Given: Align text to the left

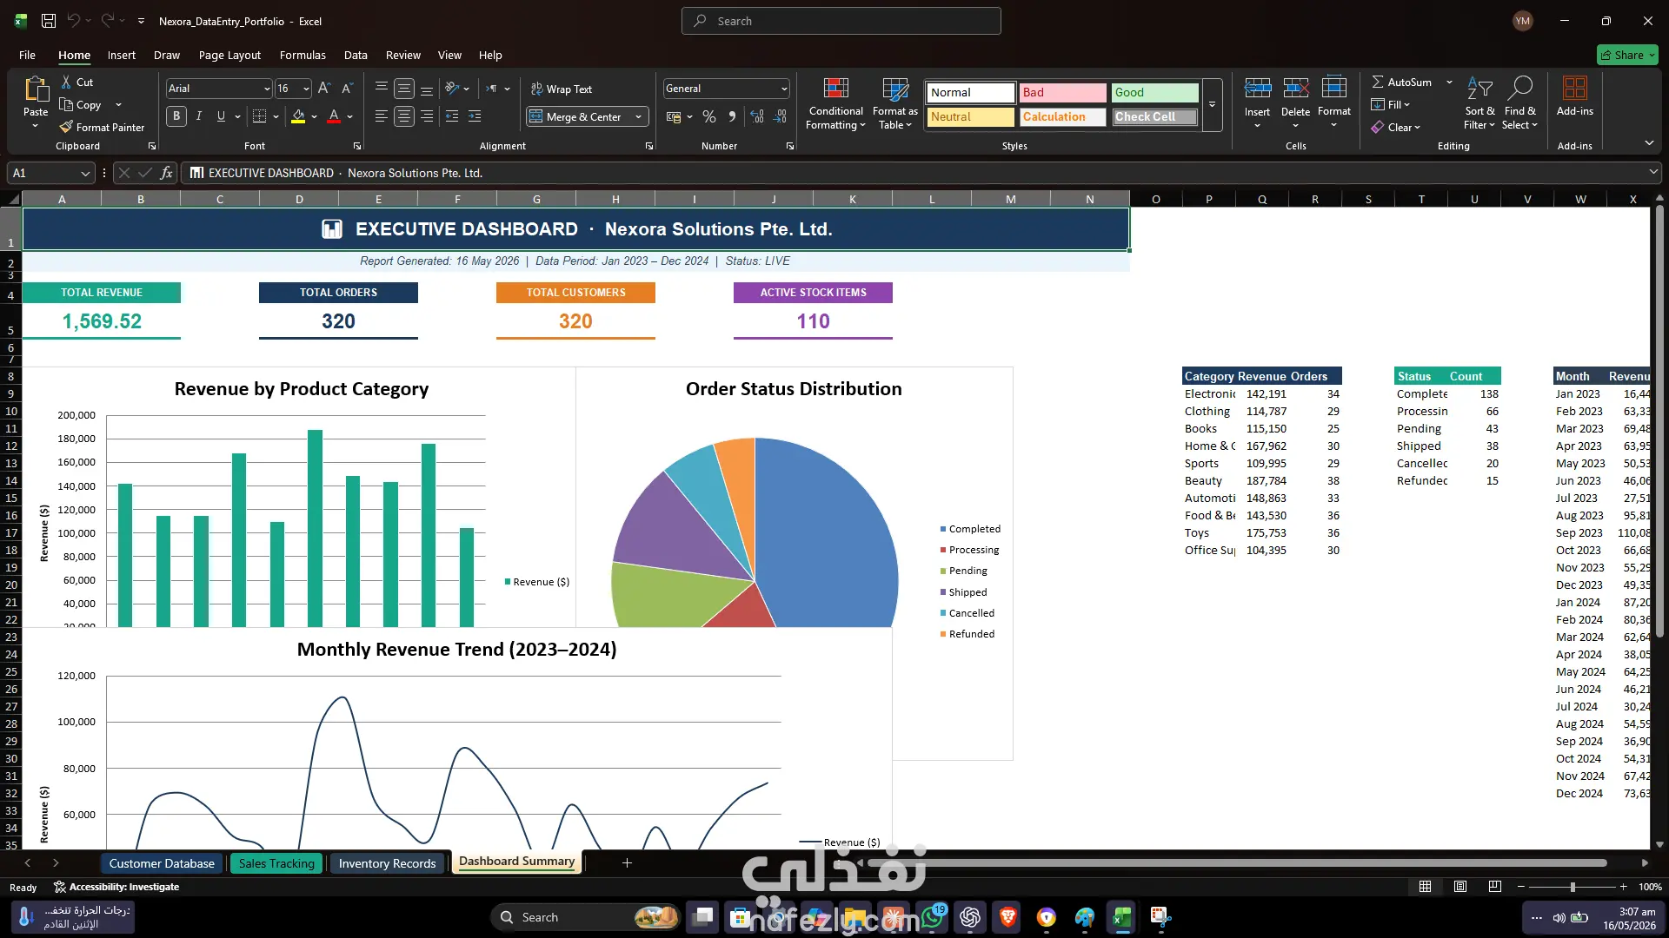Looking at the screenshot, I should coord(381,116).
